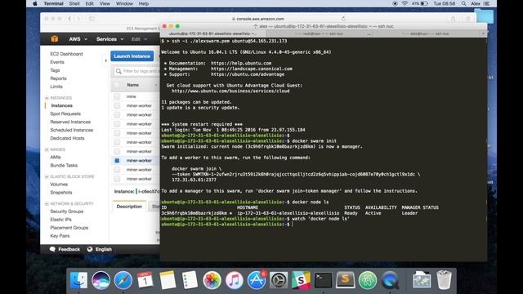Open the Terminal application menu

[x=53, y=3]
